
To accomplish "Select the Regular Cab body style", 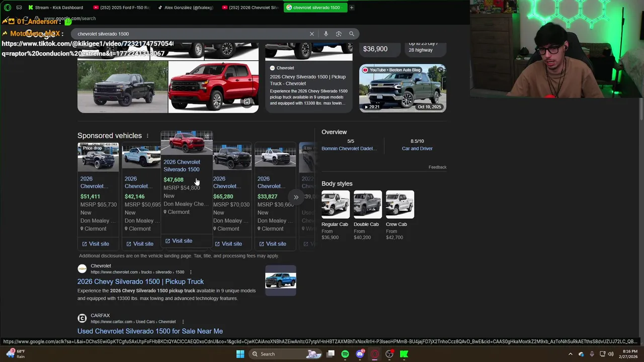I will pyautogui.click(x=335, y=215).
